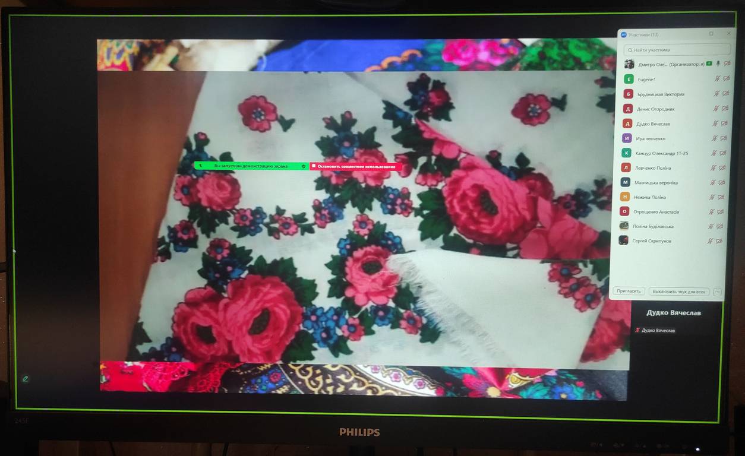
Task: Pop out the Участники participants window
Action: pyautogui.click(x=711, y=34)
